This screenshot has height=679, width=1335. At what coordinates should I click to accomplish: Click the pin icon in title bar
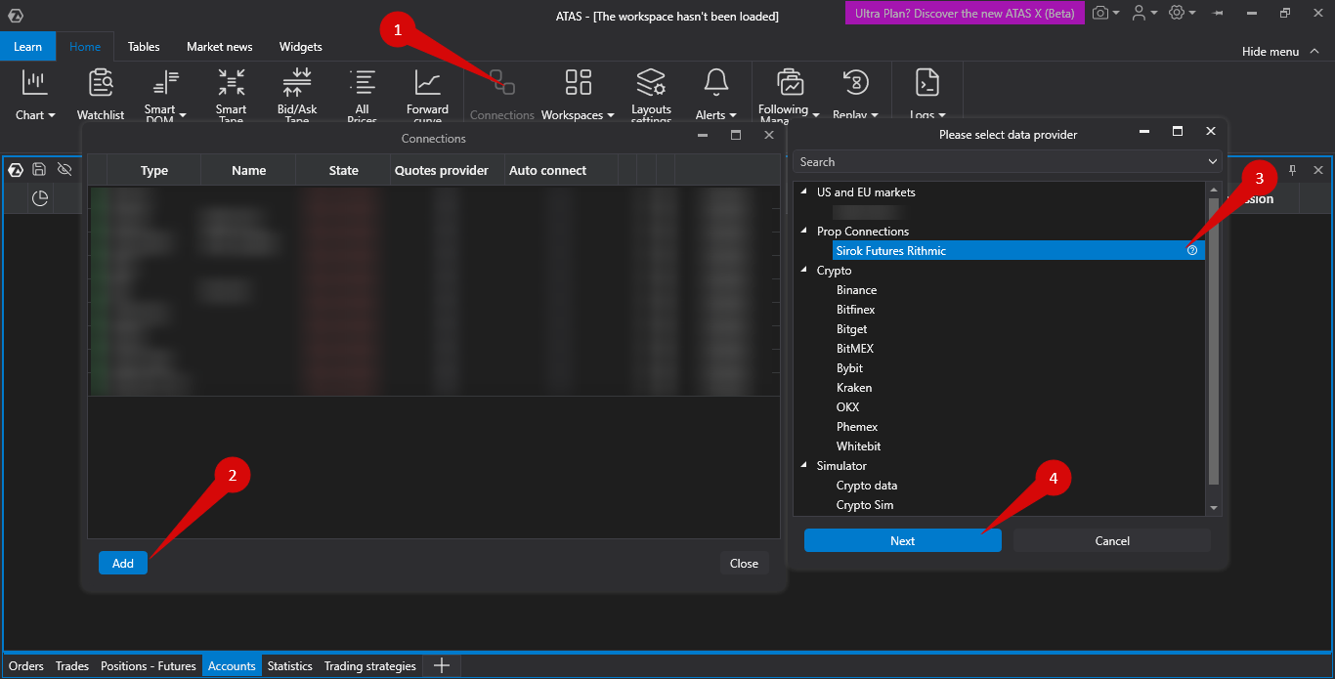click(x=1219, y=13)
